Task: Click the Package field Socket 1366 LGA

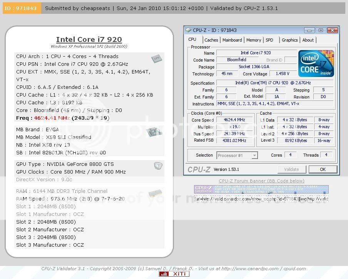Action: click(x=256, y=67)
